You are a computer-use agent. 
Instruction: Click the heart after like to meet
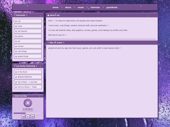pos(64,43)
